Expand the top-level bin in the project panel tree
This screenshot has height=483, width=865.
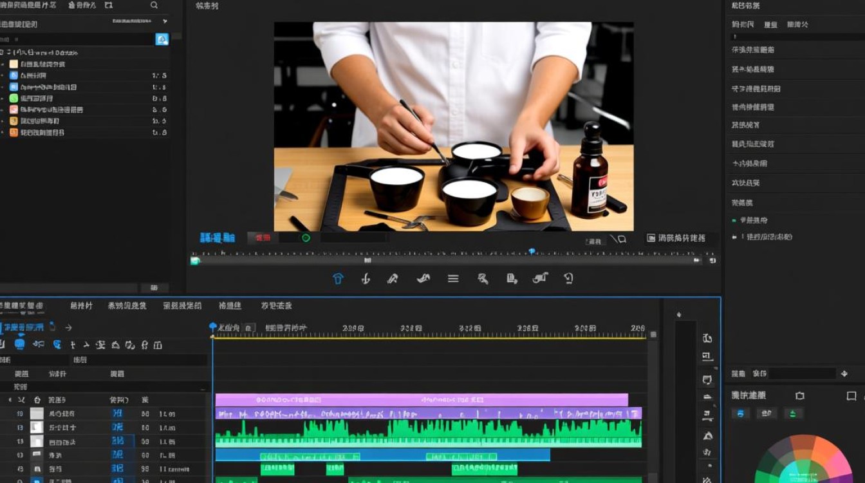click(5, 52)
